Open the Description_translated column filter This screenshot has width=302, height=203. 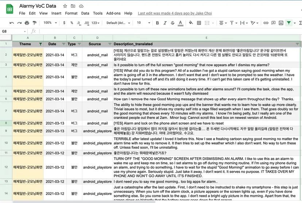297,44
